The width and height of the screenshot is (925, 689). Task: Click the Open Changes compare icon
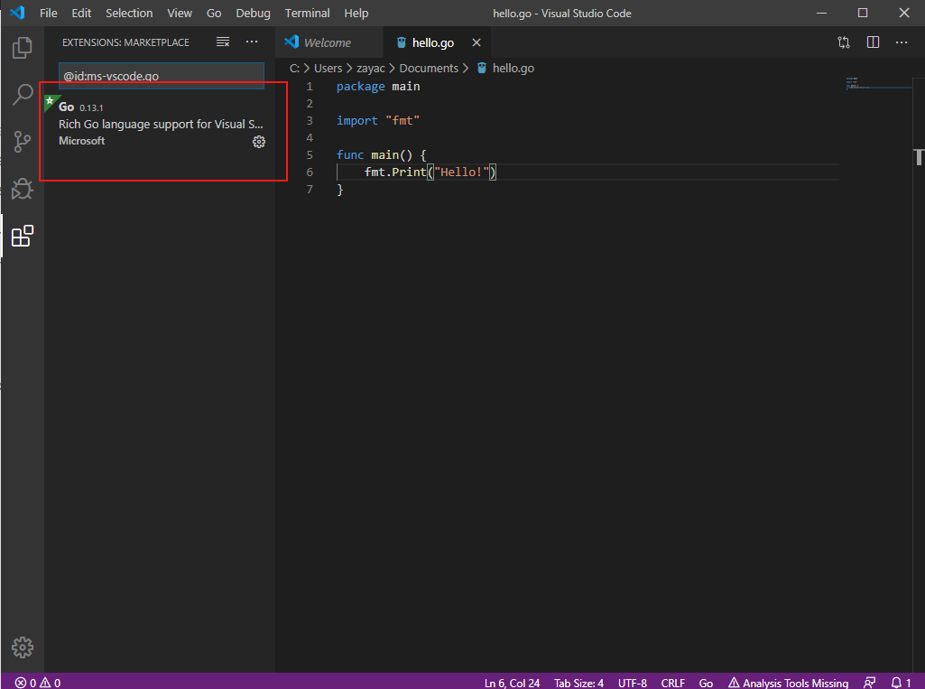844,42
